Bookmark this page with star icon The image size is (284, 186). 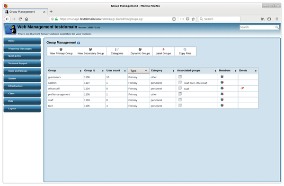pos(193,19)
